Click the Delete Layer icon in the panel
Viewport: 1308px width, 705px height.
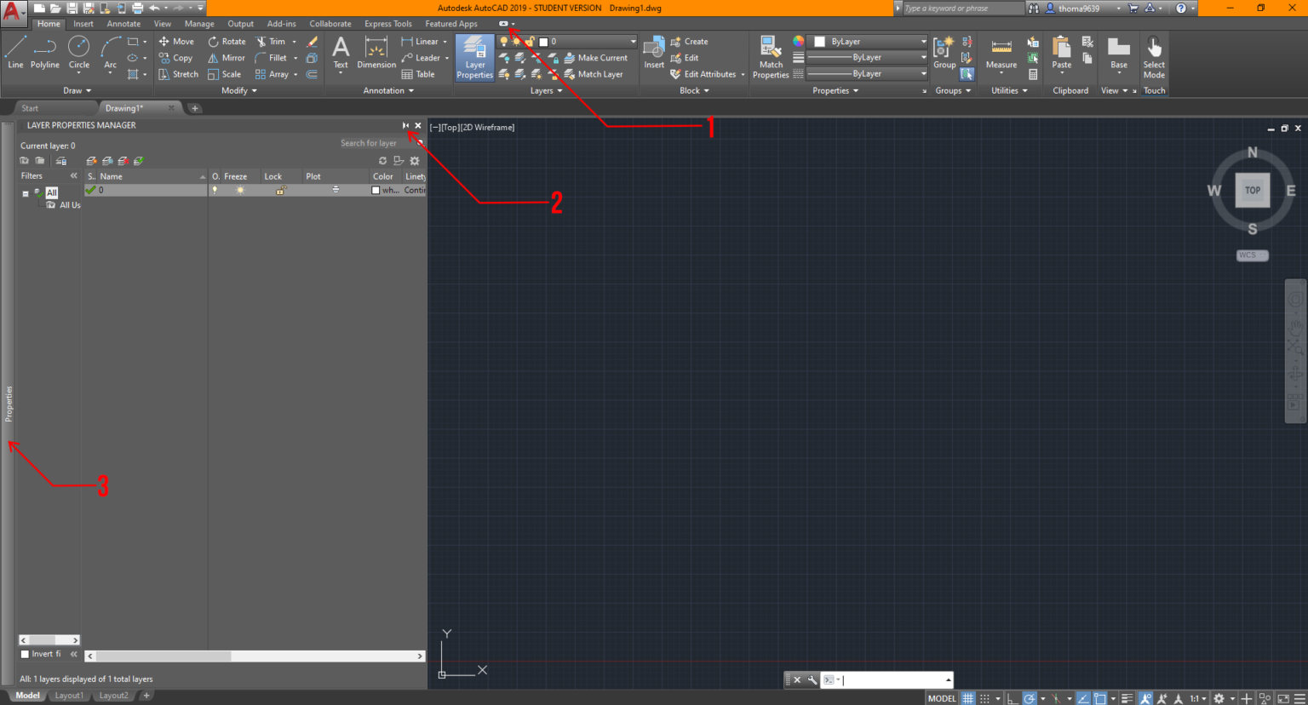point(121,160)
